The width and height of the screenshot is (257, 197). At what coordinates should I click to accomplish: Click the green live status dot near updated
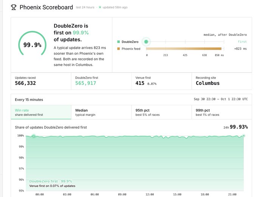(100, 7)
